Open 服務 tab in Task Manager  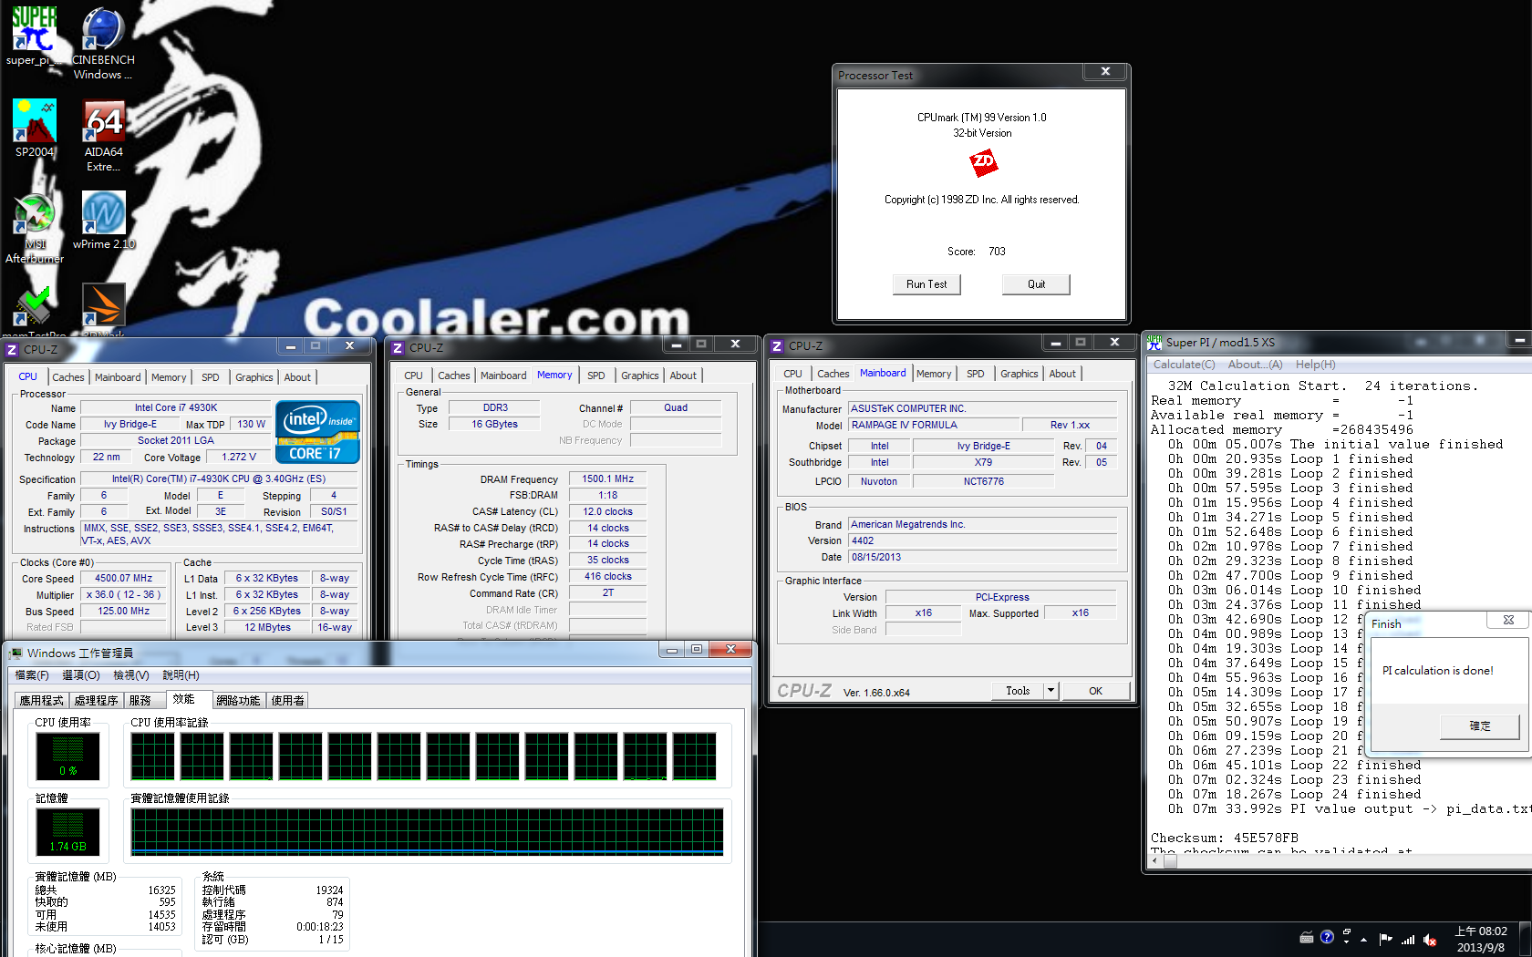coord(140,700)
